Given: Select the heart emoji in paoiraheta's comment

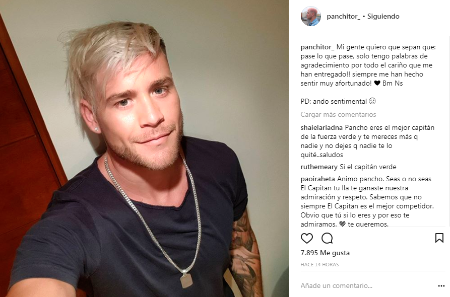Looking at the screenshot, I should coord(342,224).
